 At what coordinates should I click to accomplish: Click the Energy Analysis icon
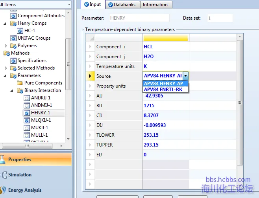coord(3,190)
